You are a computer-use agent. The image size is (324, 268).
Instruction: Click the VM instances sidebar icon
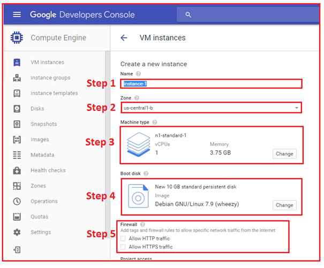point(17,62)
